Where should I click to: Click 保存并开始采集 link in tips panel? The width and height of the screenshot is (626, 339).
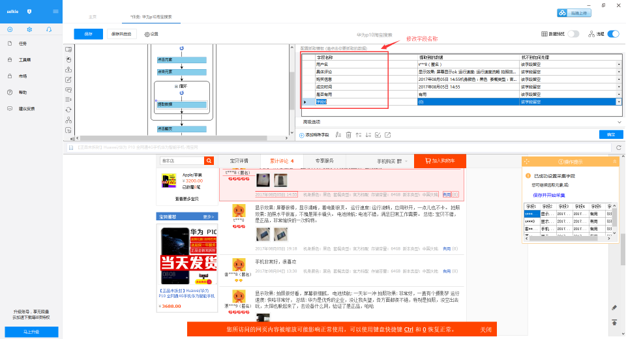pyautogui.click(x=549, y=196)
